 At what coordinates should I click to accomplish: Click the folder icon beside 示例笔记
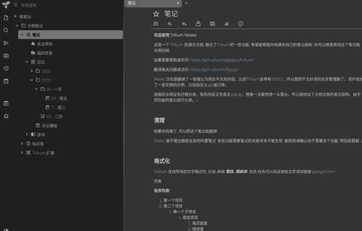point(24,25)
